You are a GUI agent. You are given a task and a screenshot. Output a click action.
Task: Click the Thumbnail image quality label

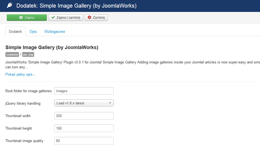click(x=24, y=141)
